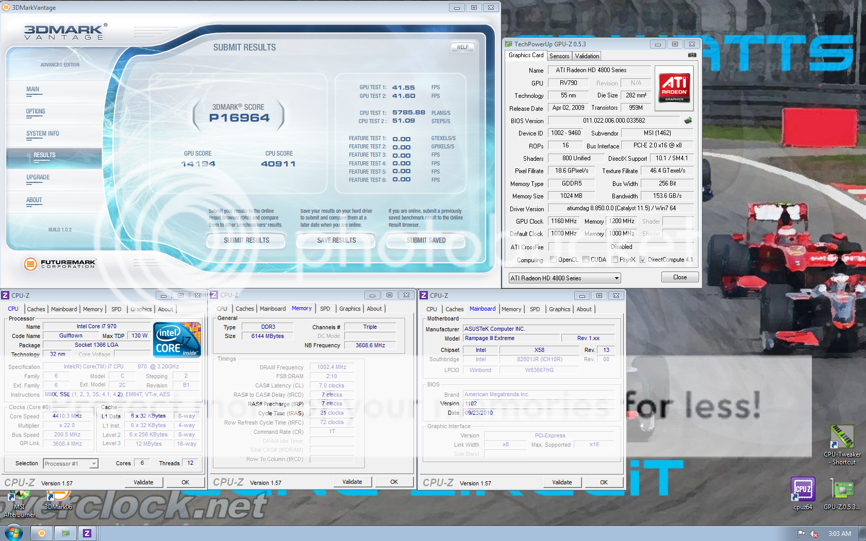Toggle the CUDA checkbox in GPU-Z
The image size is (866, 541).
pos(586,260)
